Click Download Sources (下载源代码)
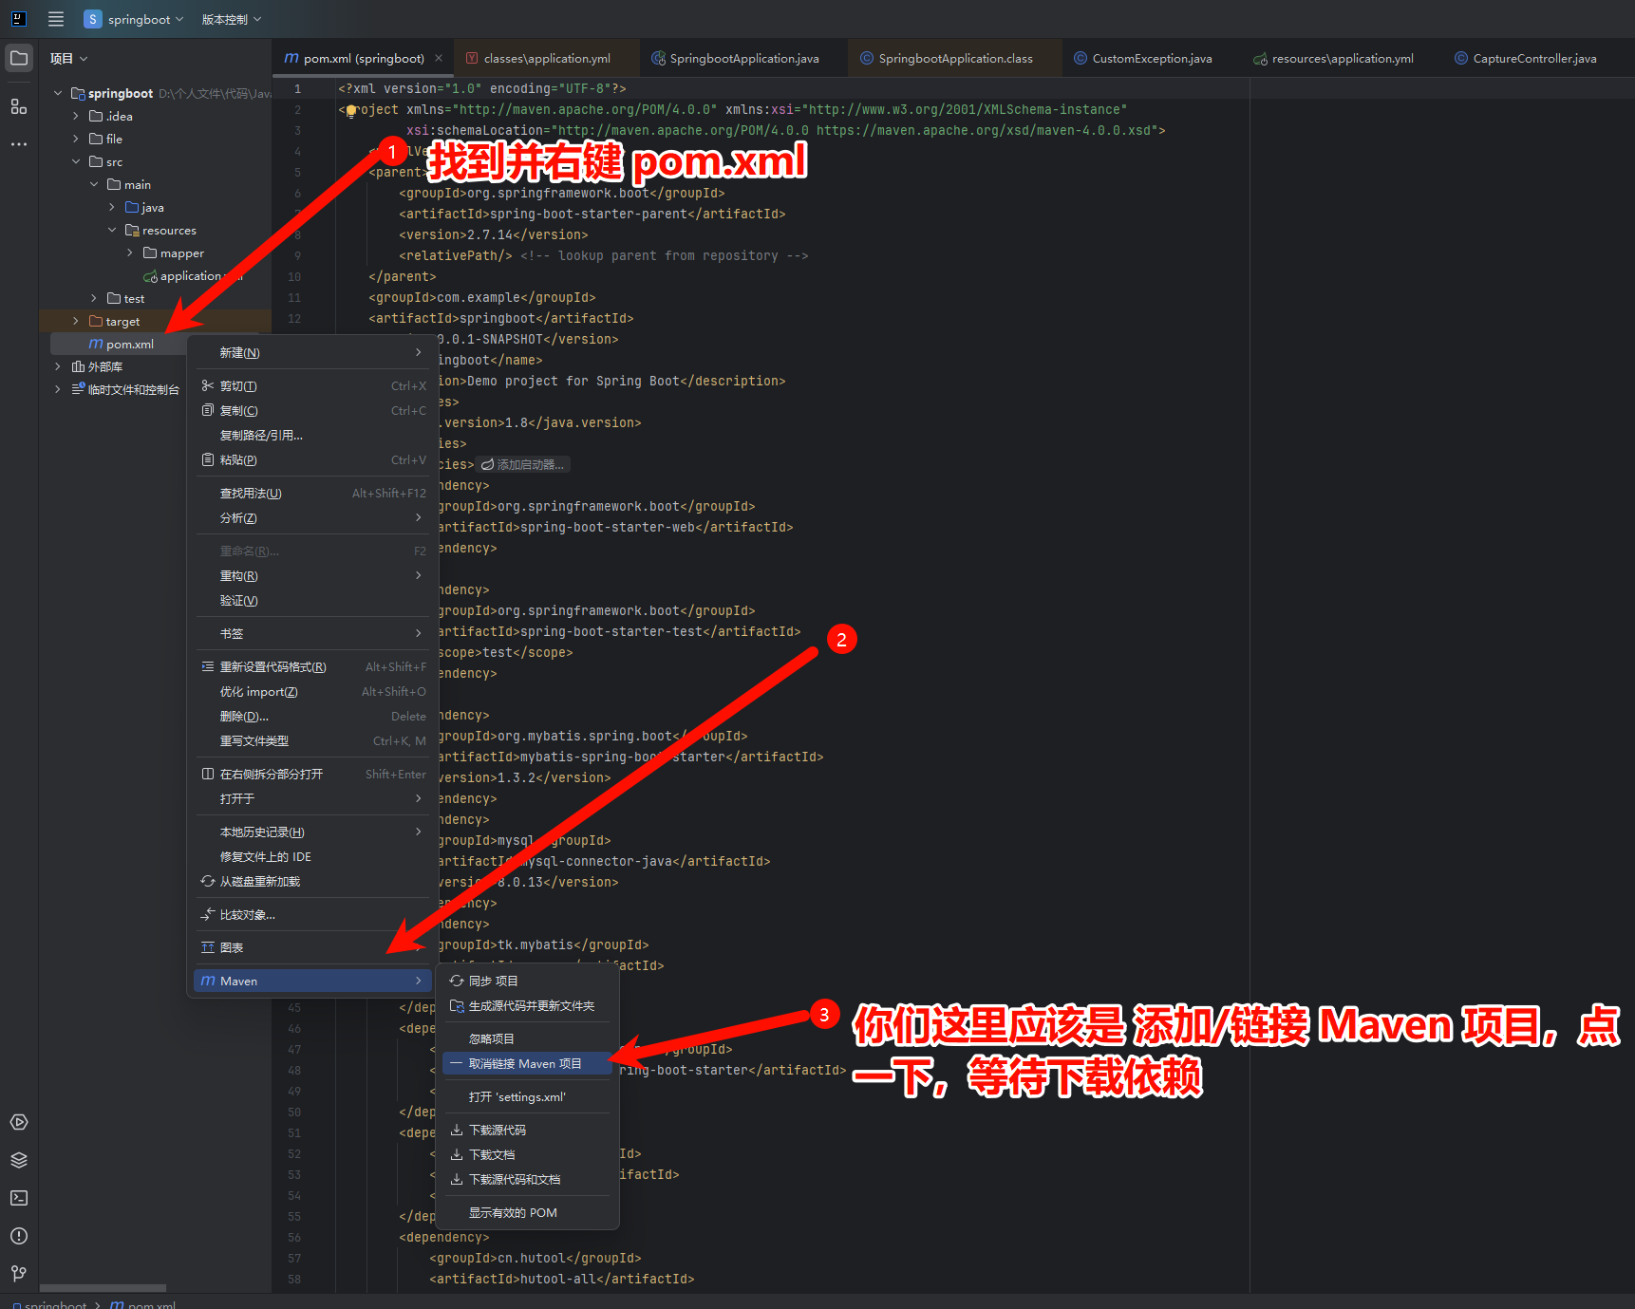This screenshot has height=1309, width=1635. point(528,1130)
